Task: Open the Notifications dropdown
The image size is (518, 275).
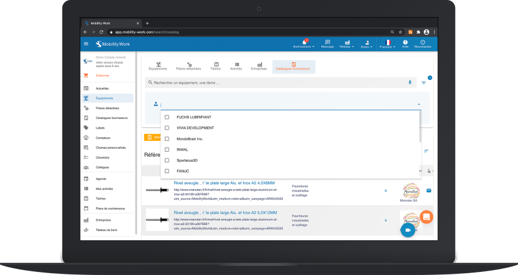Action: tap(304, 44)
